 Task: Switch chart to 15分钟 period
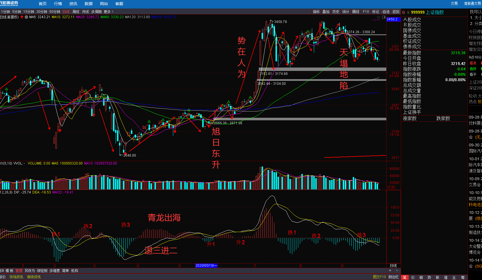tap(28, 12)
